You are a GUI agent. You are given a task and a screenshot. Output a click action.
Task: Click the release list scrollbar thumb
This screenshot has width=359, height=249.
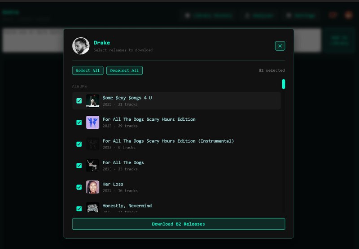point(284,84)
